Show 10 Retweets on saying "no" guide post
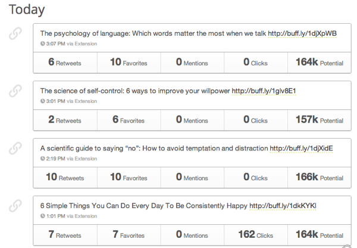 pyautogui.click(x=64, y=177)
